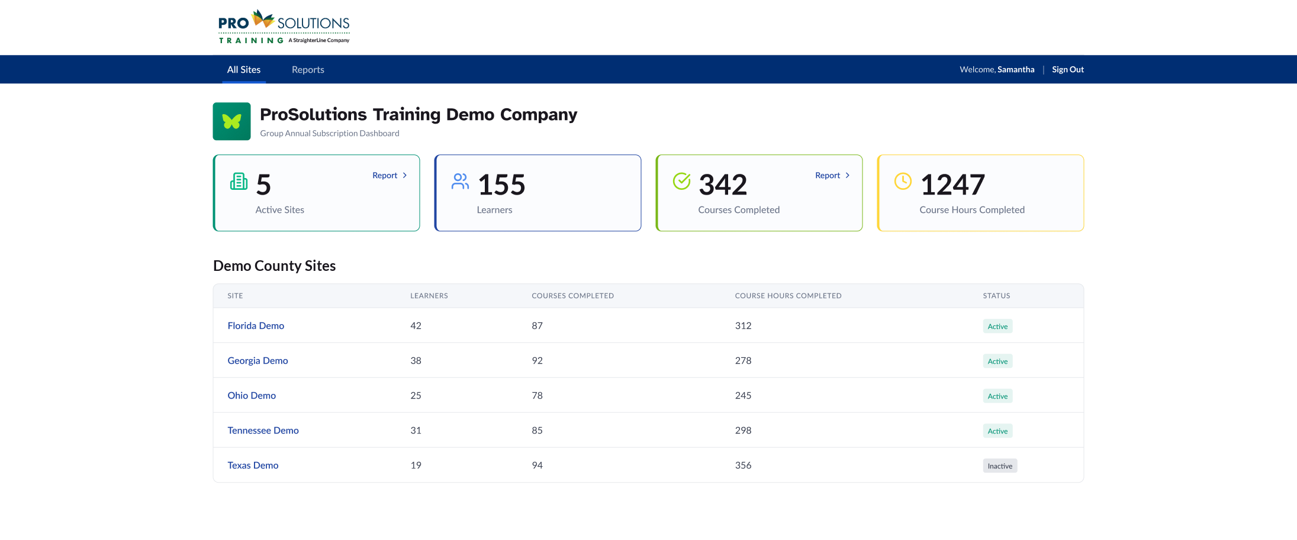Click the green butterfly company icon
This screenshot has height=540, width=1297.
coord(231,121)
